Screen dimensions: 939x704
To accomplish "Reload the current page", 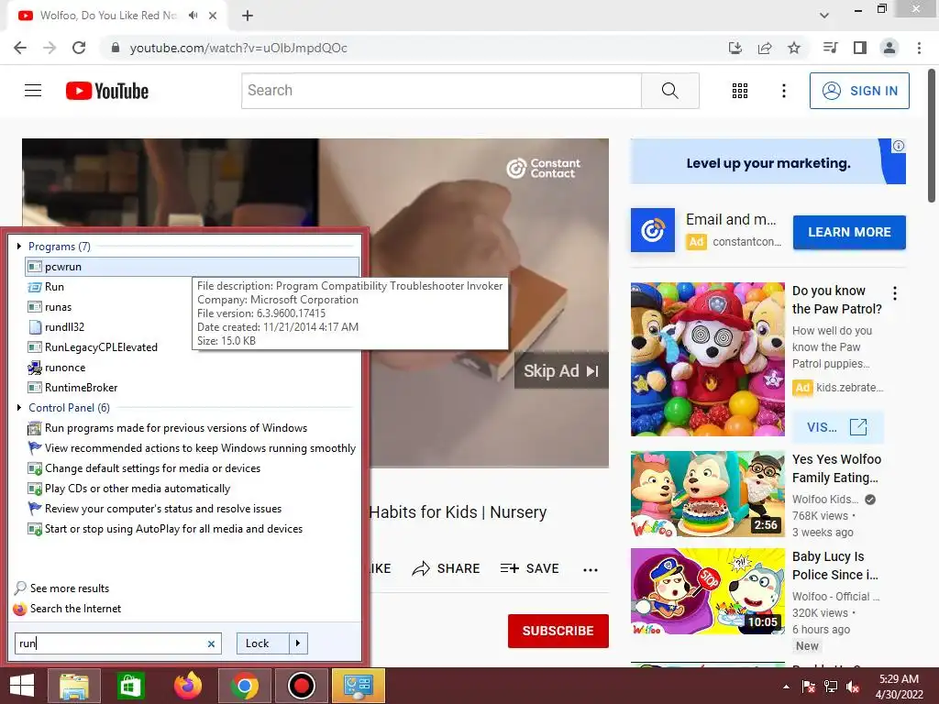I will (x=79, y=48).
